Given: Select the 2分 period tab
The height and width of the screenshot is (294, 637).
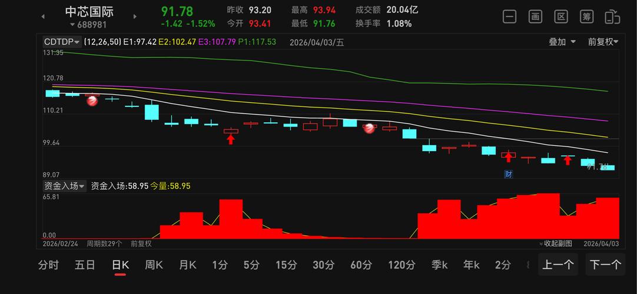Looking at the screenshot, I should pos(503,265).
